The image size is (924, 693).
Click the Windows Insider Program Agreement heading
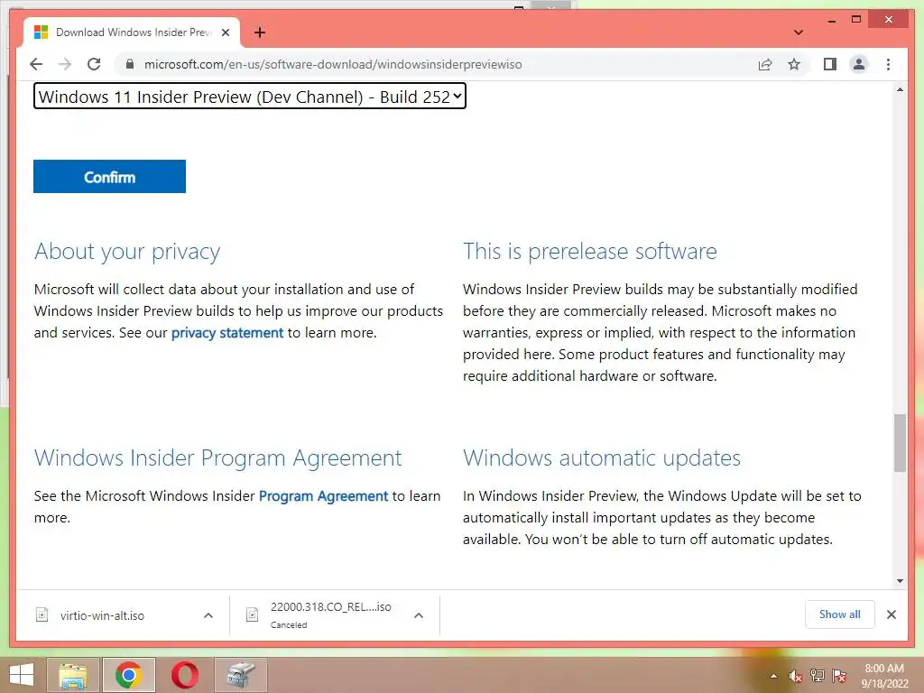[x=218, y=457]
